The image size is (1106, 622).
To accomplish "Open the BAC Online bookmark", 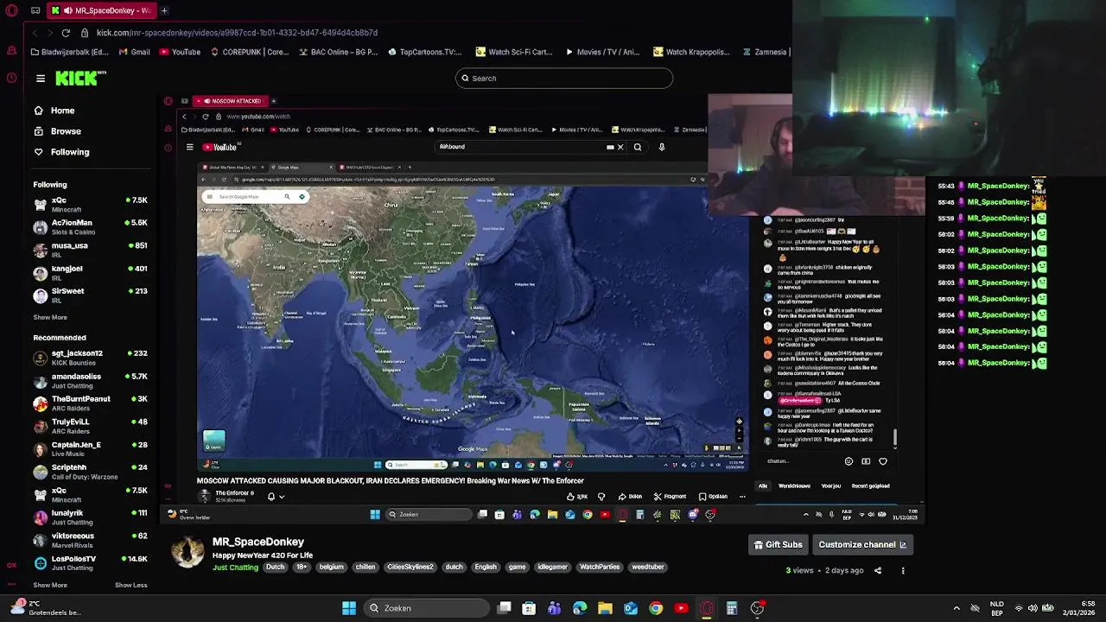I will [x=339, y=52].
